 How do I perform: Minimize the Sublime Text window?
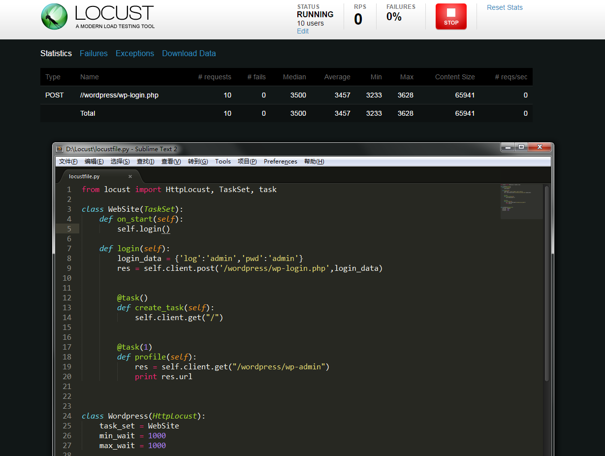pos(508,147)
